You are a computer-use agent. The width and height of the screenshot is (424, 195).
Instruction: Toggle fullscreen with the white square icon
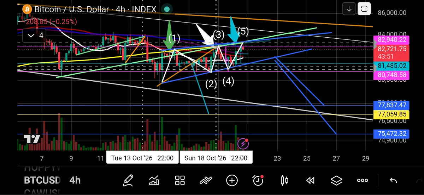pyautogui.click(x=364, y=9)
